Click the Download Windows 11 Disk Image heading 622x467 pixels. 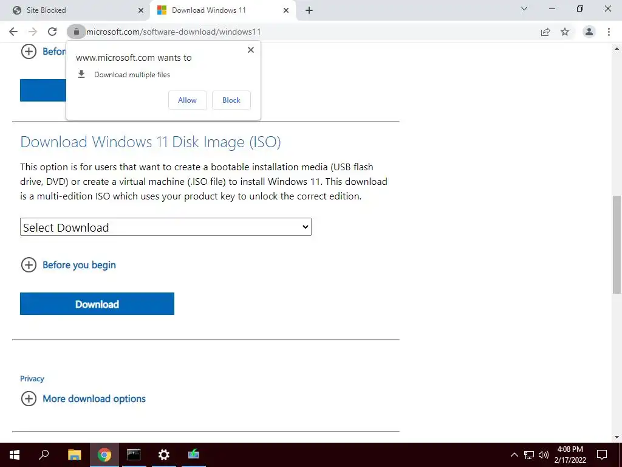151,142
